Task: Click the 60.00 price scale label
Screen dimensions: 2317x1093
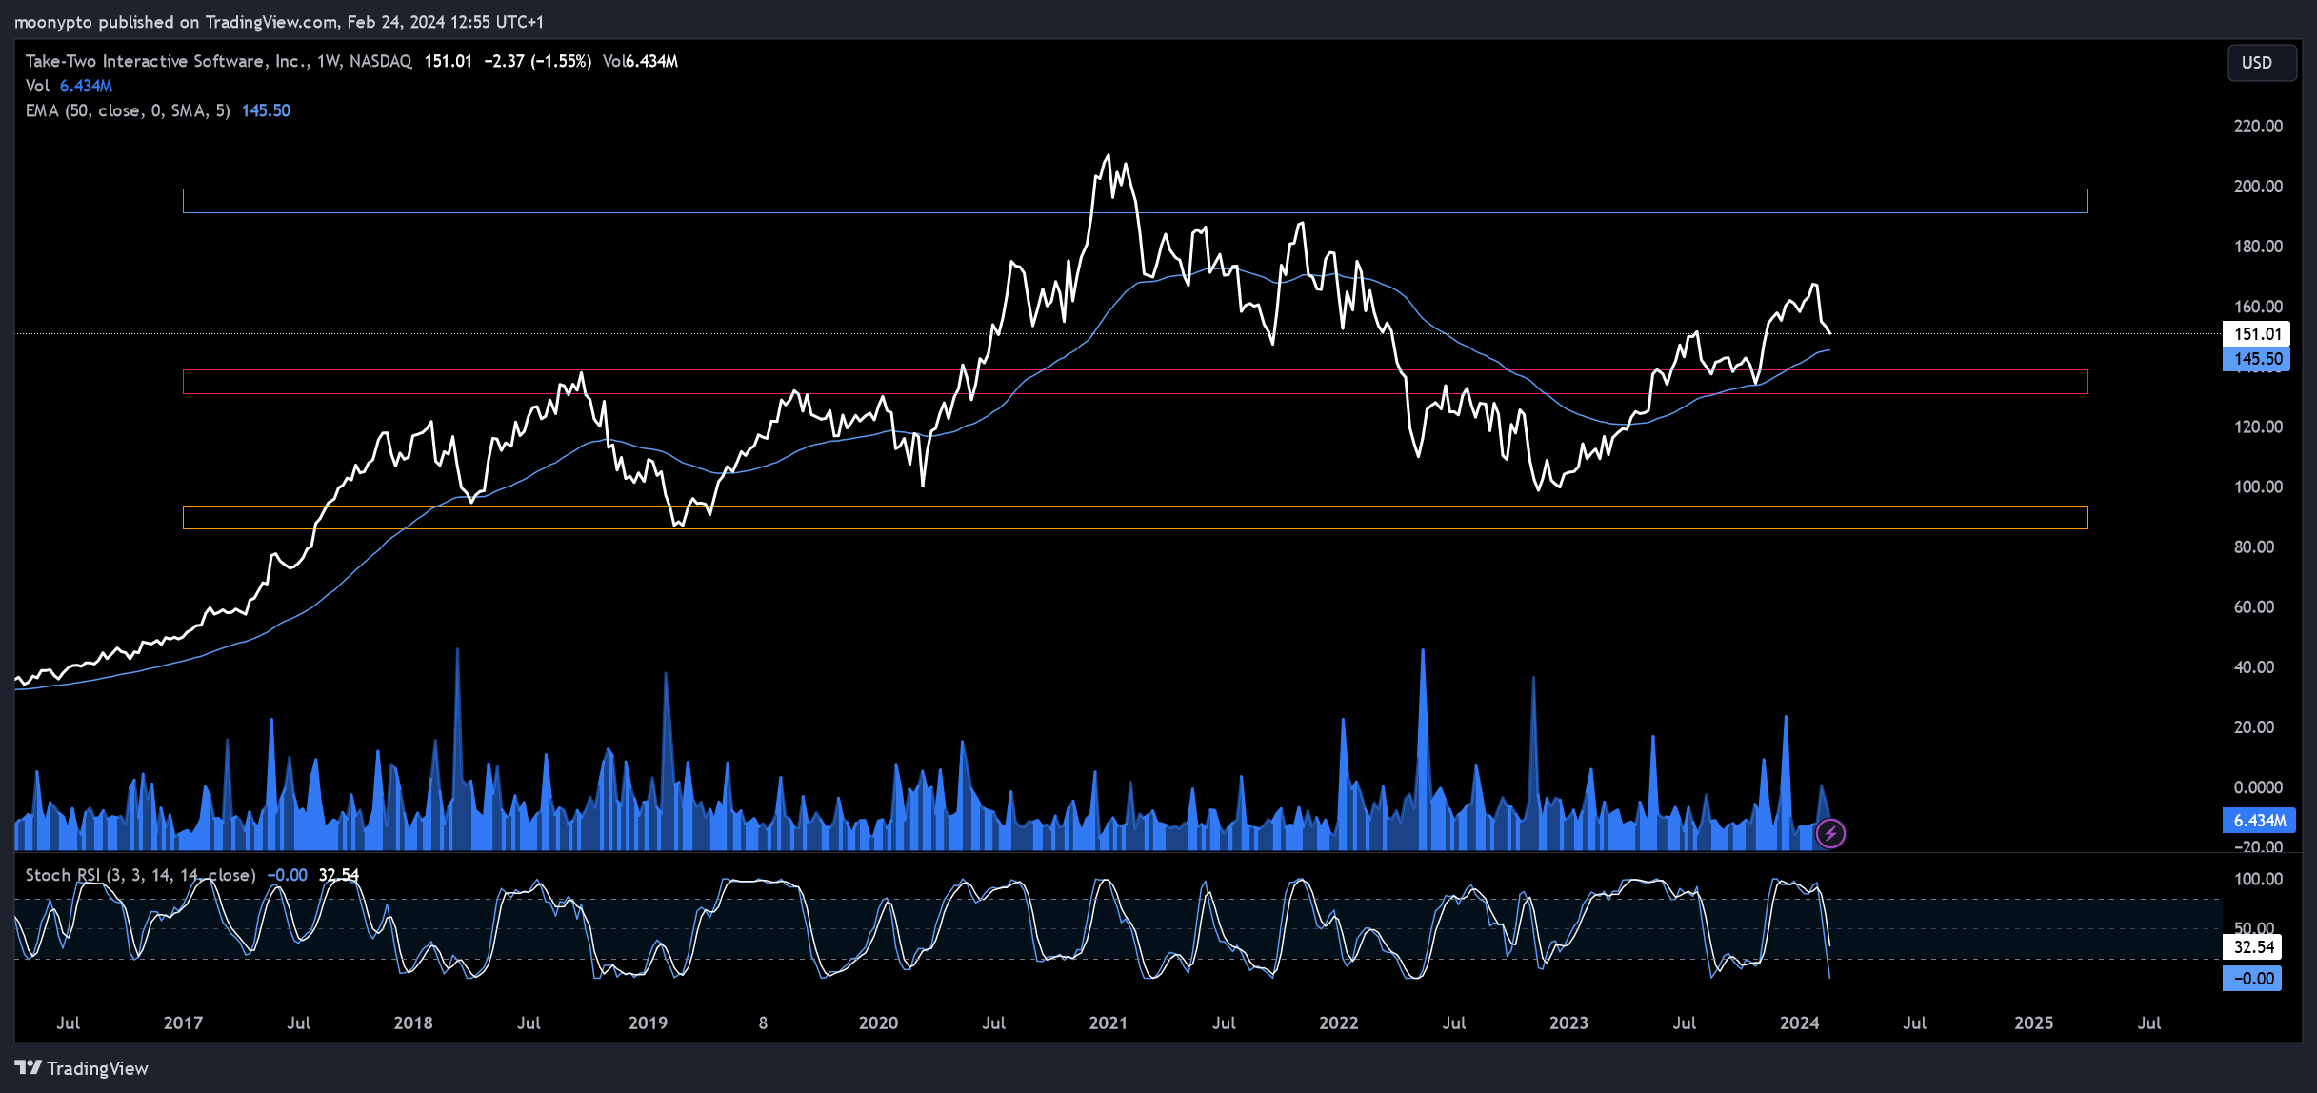Action: click(2254, 607)
